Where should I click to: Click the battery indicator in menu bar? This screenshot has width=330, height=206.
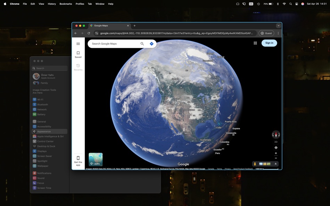(x=268, y=4)
